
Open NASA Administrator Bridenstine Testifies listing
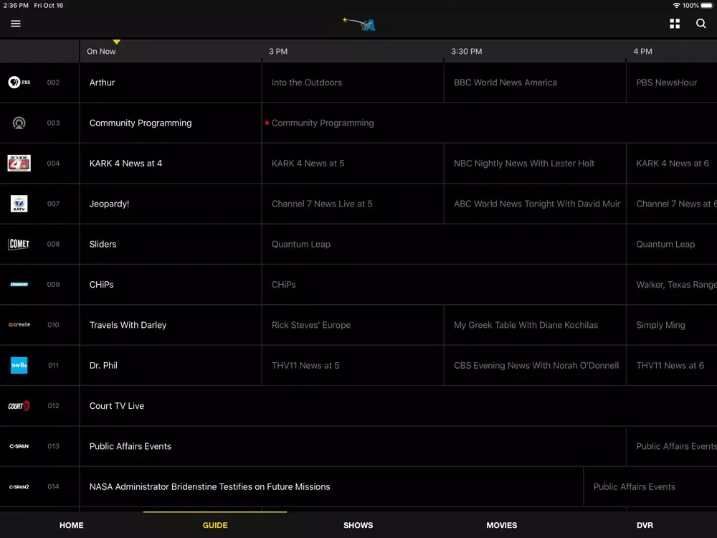pos(331,487)
